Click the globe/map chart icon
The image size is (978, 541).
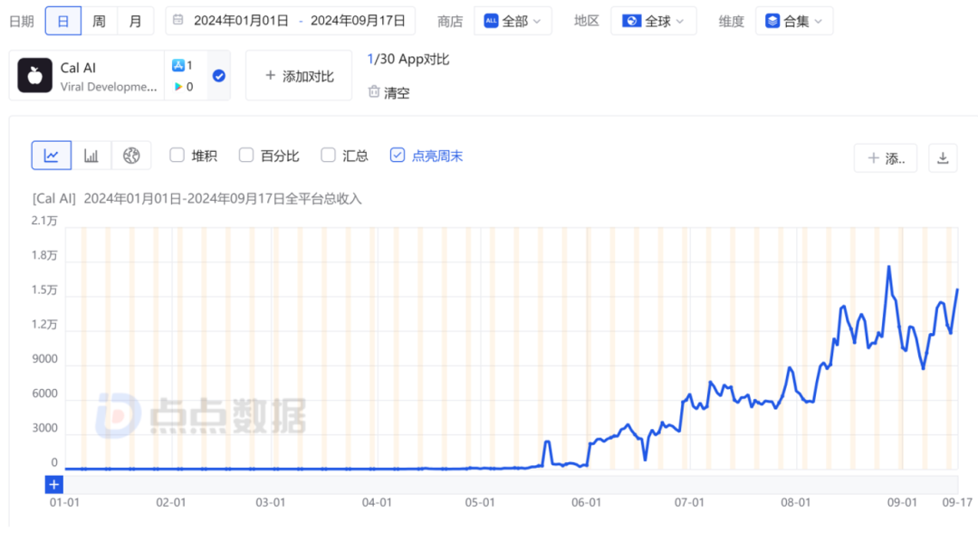click(130, 155)
